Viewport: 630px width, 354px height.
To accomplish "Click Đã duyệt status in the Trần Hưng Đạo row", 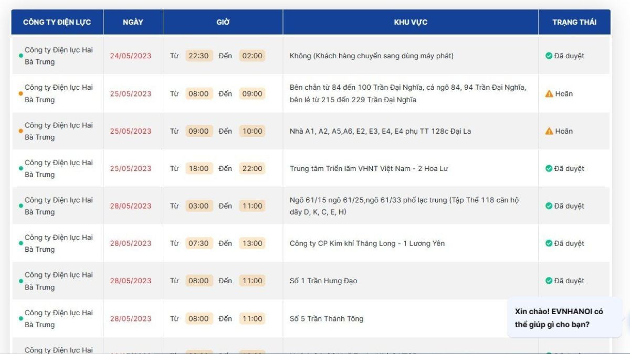I will coord(569,281).
